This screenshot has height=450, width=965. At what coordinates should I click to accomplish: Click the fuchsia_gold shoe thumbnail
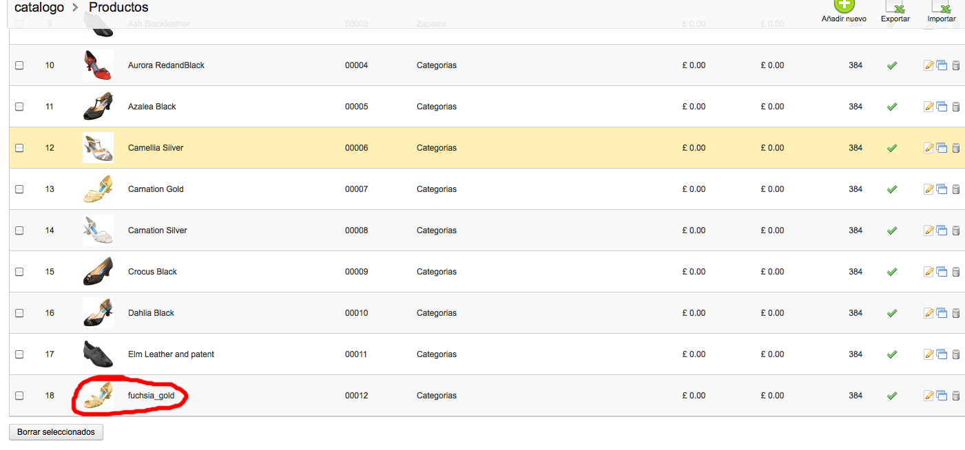(98, 396)
